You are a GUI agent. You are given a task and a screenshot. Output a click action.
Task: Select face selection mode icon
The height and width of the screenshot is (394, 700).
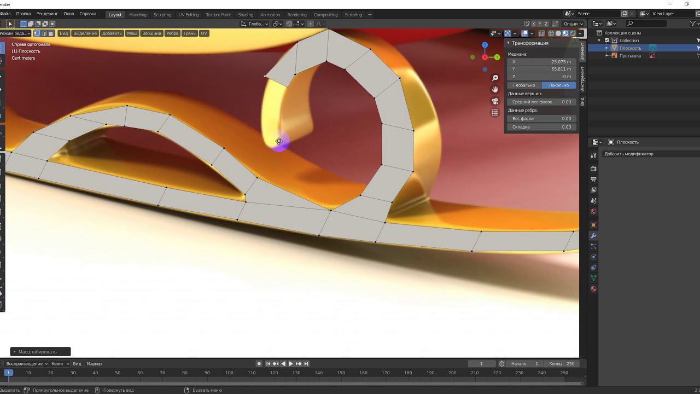tap(51, 33)
